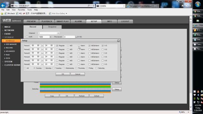The image size is (203, 114).
Task: Expand the NETWORK sidebar section
Action: click(x=9, y=30)
